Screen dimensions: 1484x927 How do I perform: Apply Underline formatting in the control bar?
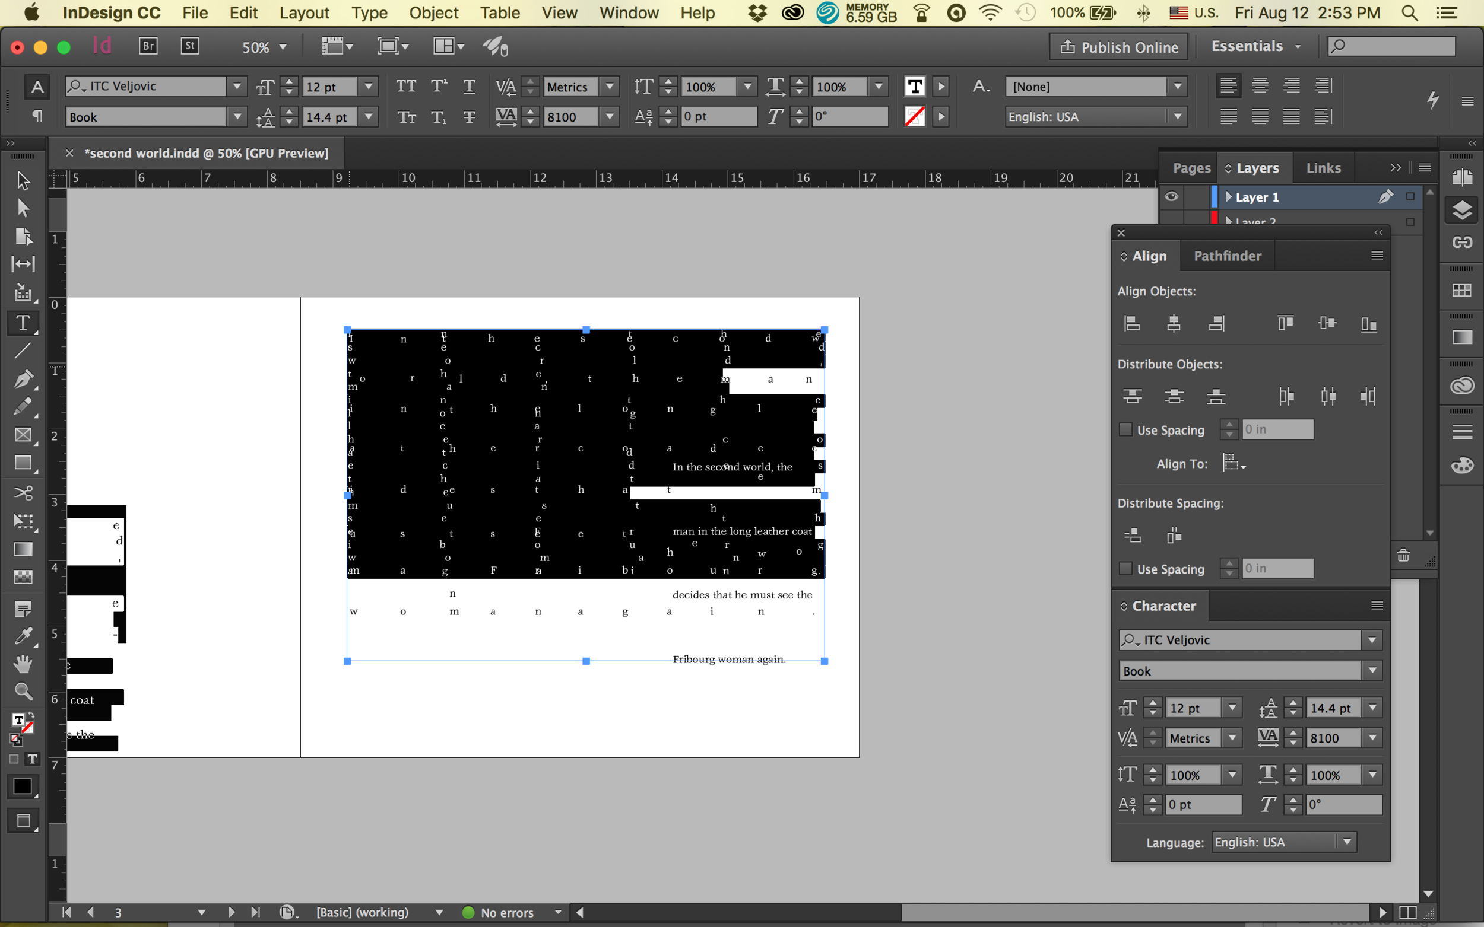point(469,86)
